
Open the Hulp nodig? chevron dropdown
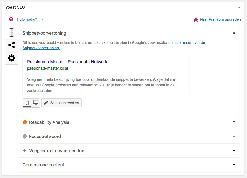pyautogui.click(x=43, y=19)
